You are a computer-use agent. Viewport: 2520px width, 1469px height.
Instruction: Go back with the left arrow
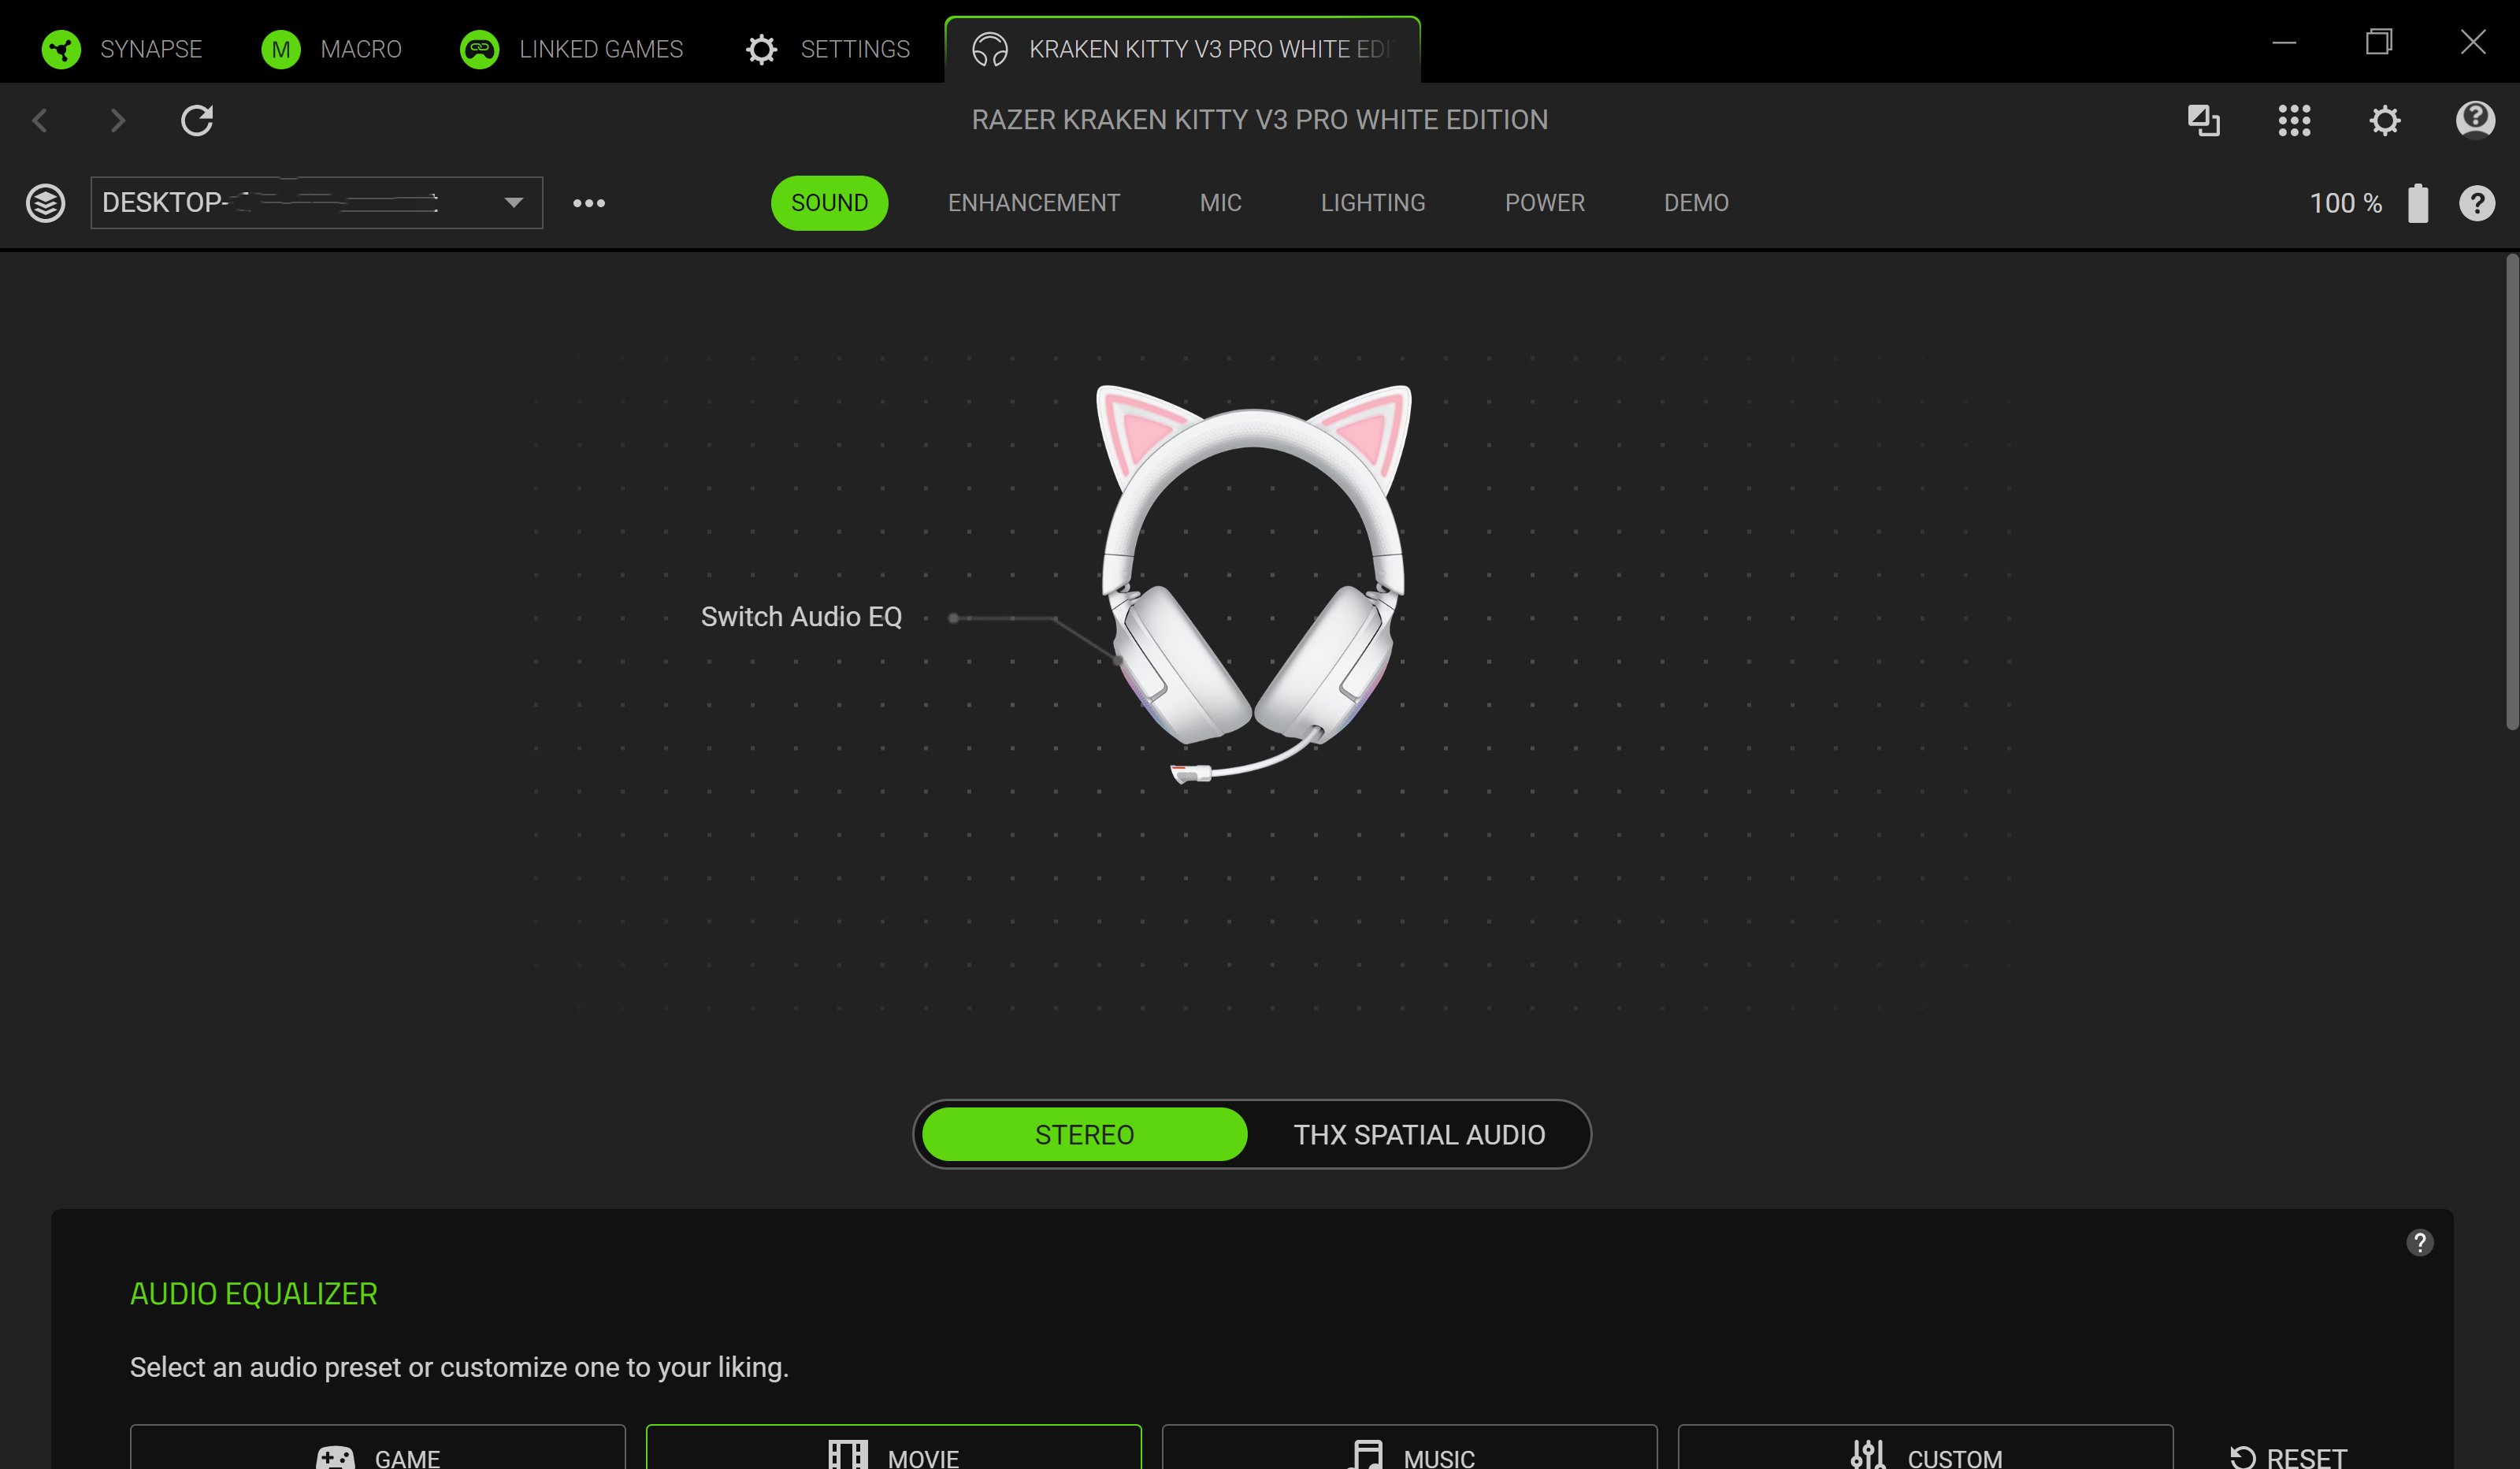(x=40, y=120)
